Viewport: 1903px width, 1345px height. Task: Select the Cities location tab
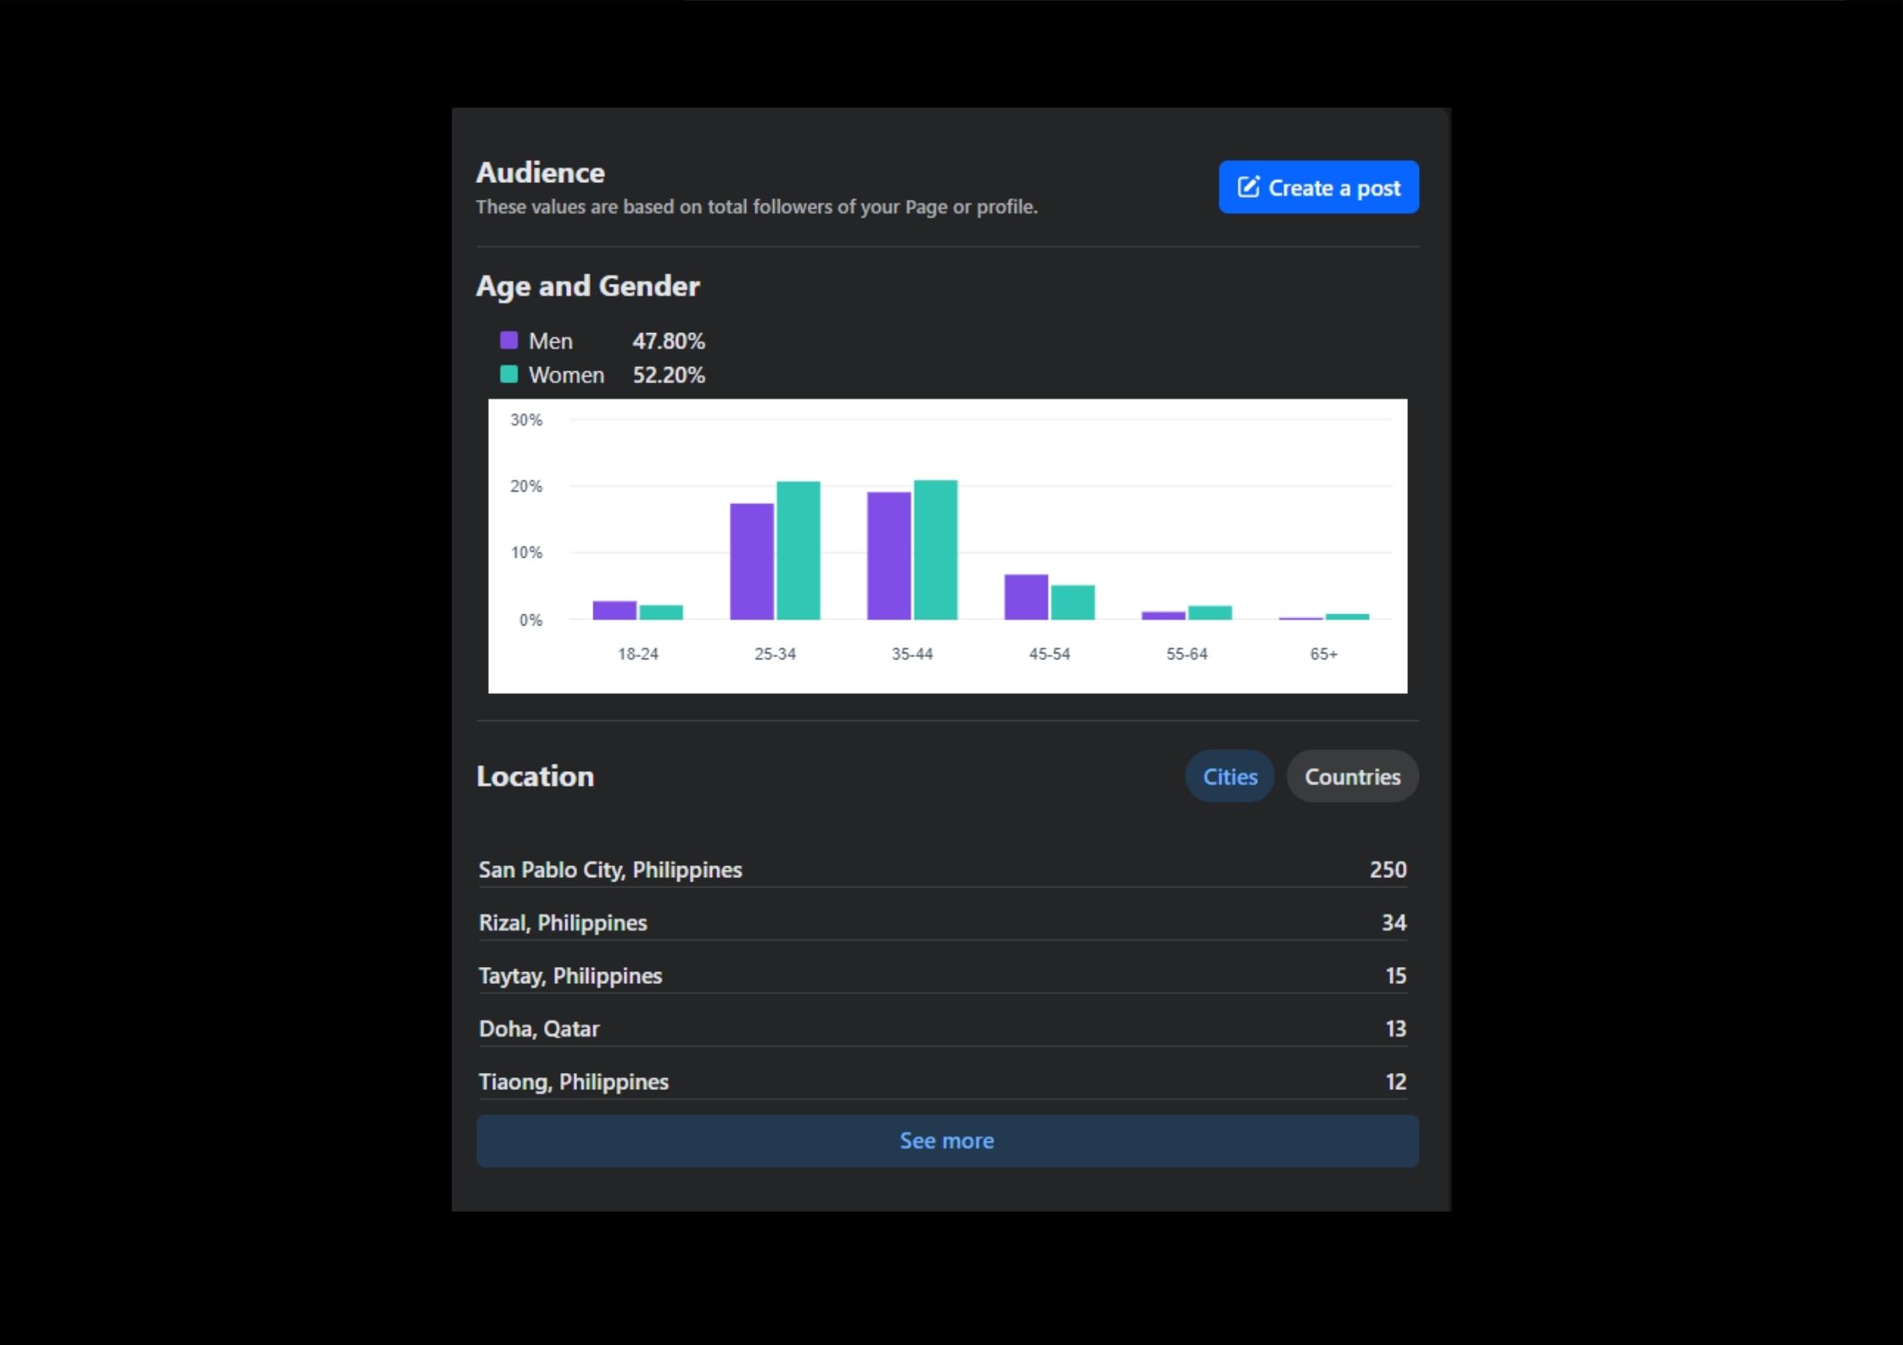pos(1229,776)
